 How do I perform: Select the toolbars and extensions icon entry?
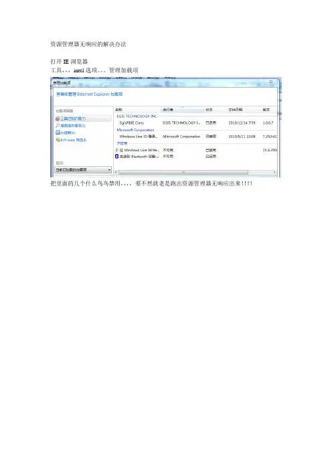(58, 119)
